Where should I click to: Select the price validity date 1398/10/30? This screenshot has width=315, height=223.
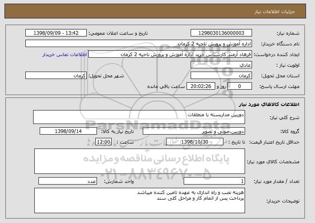[x=195, y=142]
